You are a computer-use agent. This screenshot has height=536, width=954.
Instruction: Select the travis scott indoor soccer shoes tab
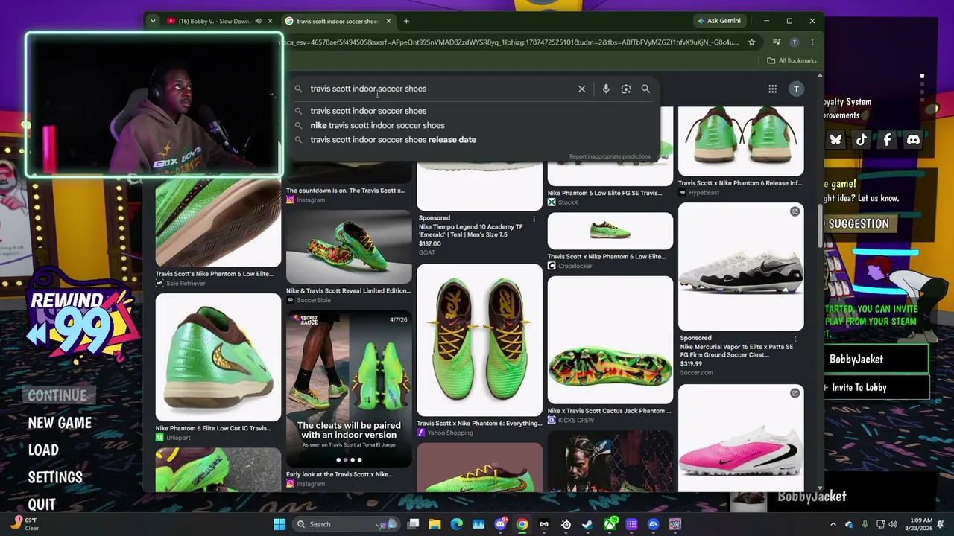[x=338, y=21]
